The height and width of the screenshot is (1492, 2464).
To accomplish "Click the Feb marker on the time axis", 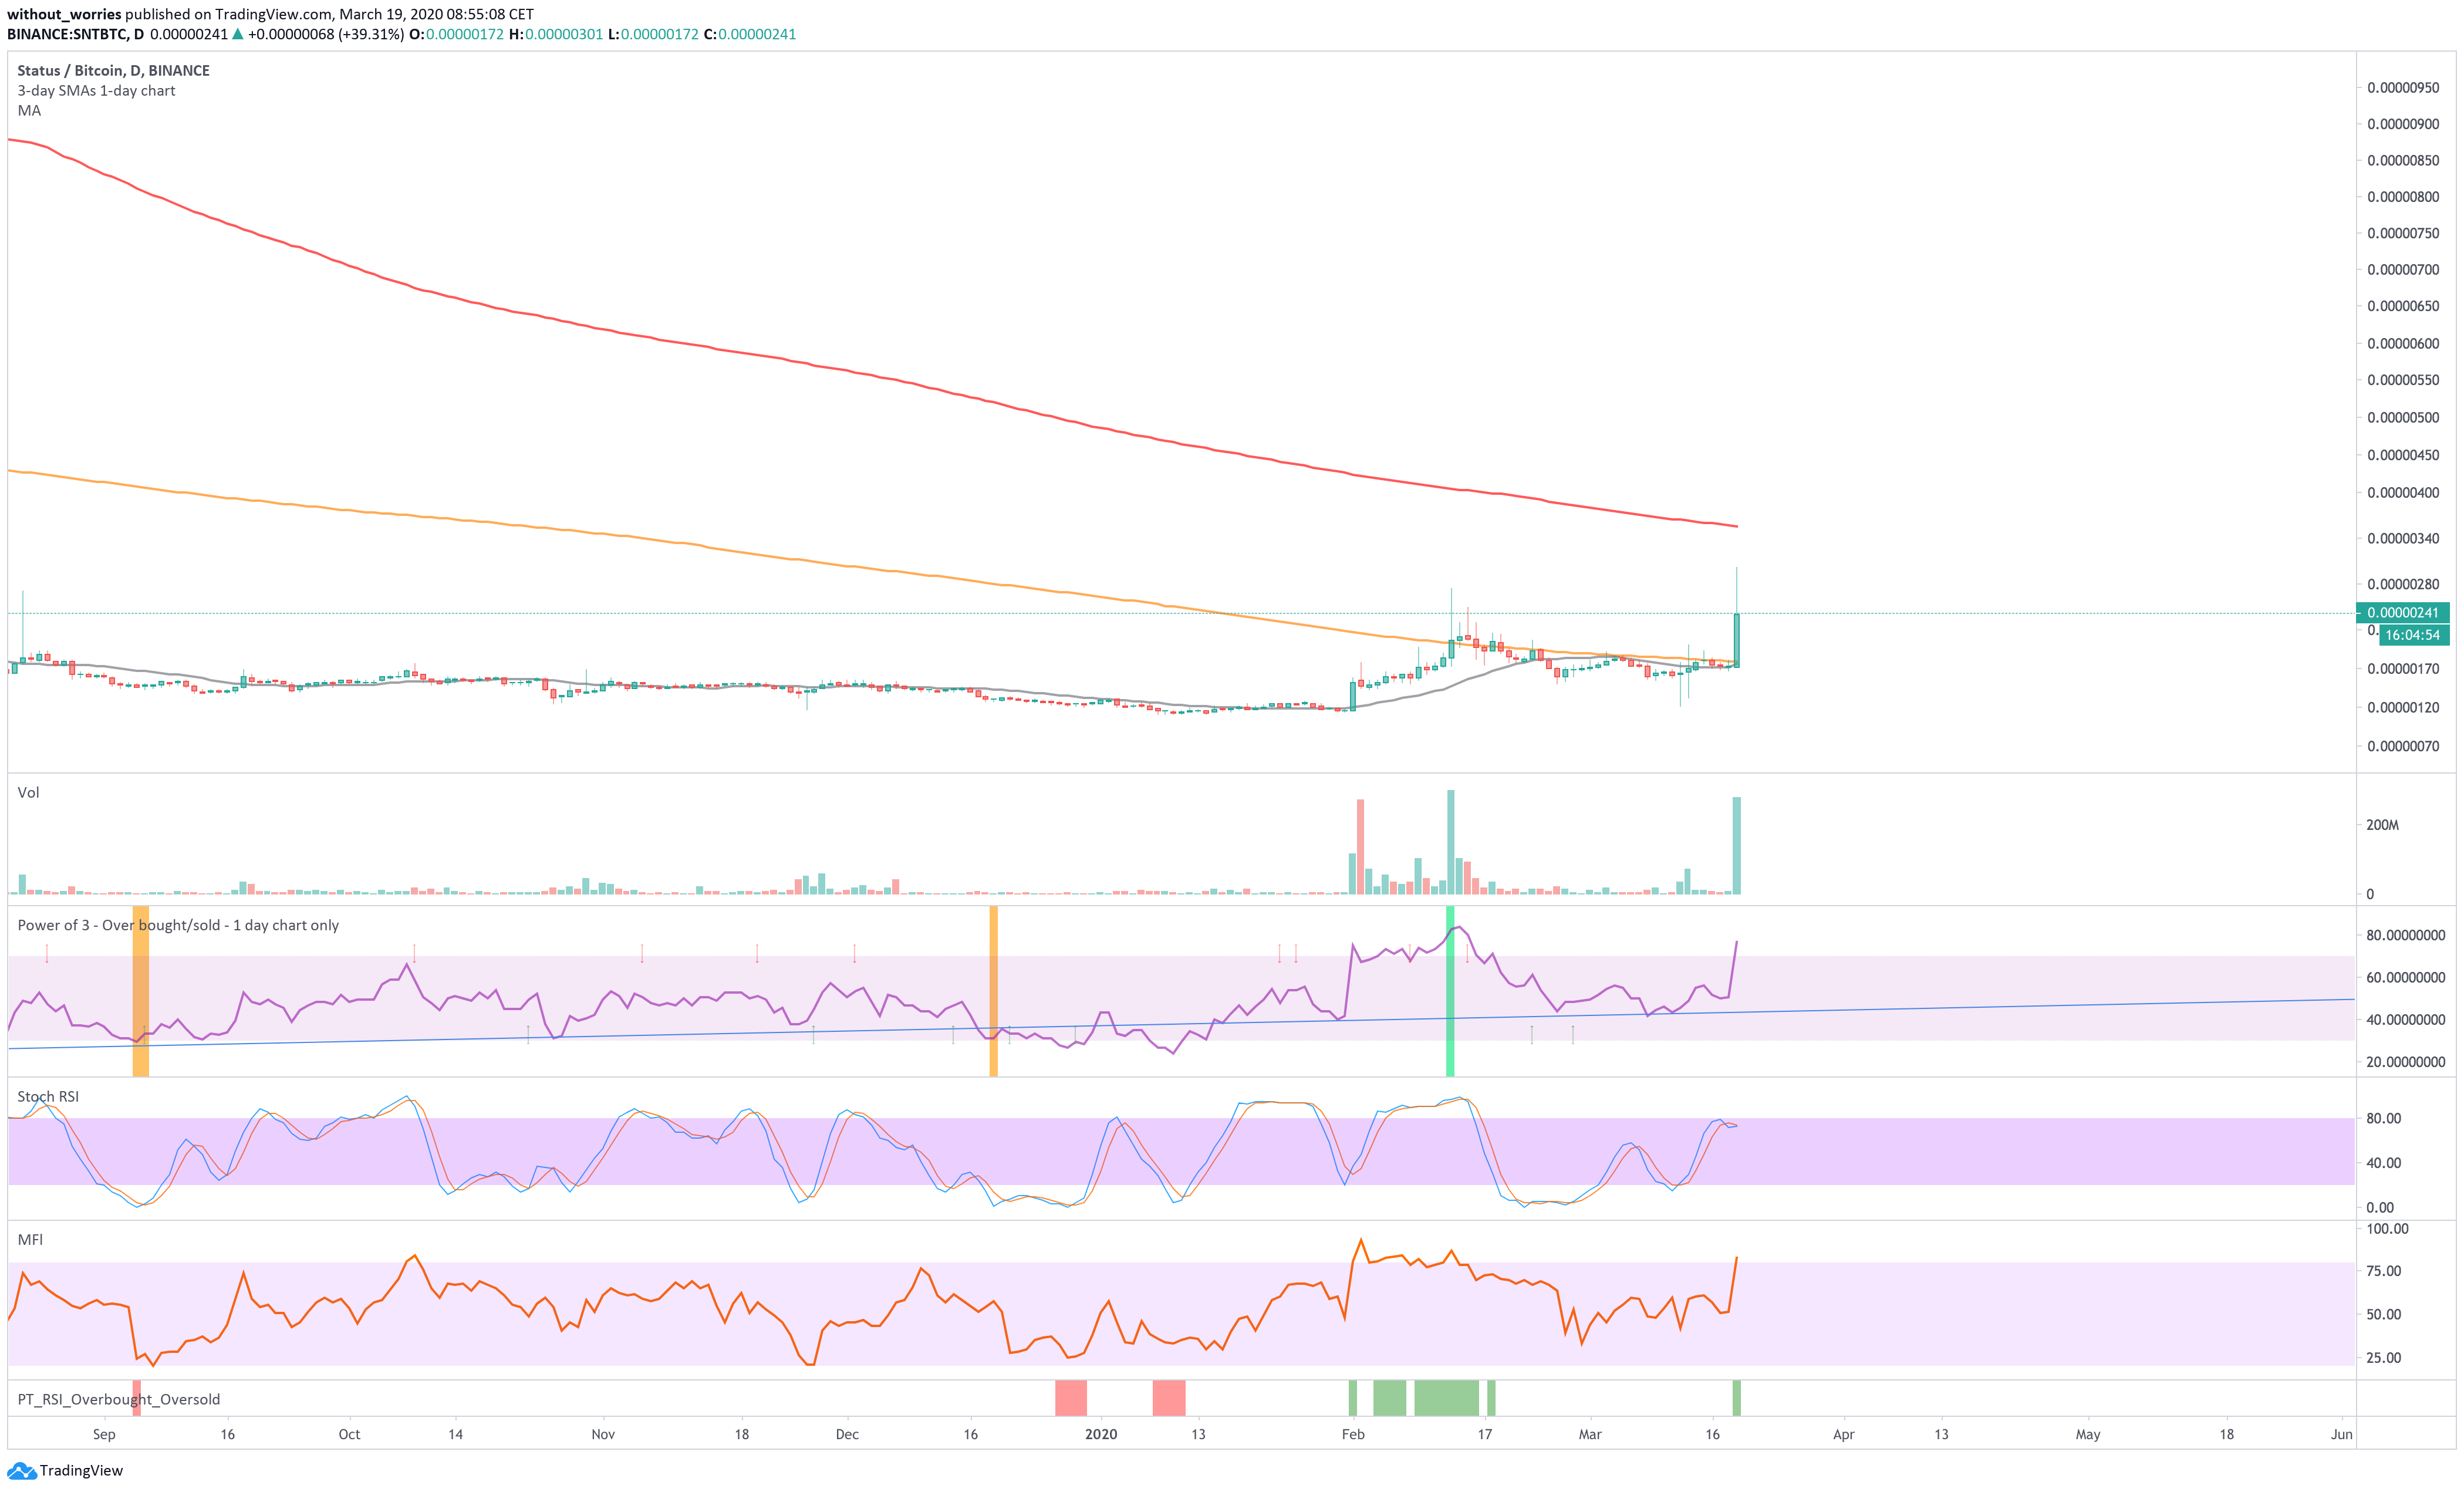I will click(x=1353, y=1434).
